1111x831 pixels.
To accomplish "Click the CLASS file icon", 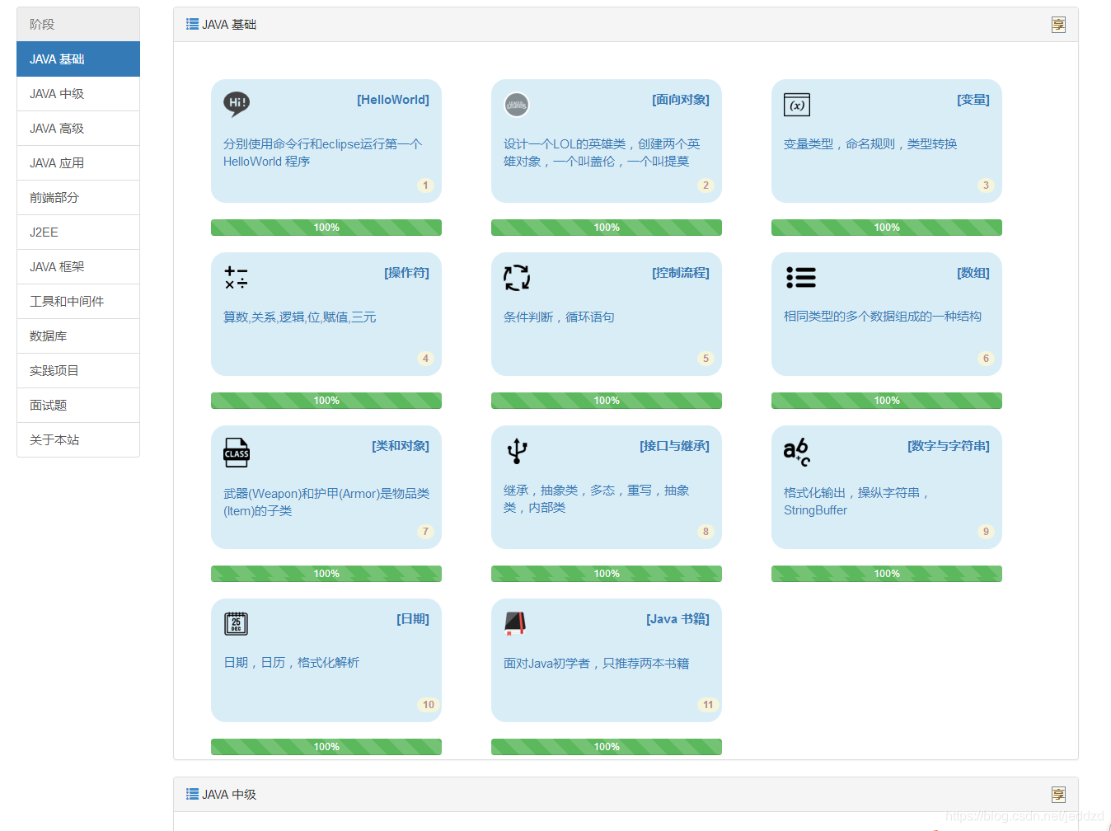I will 237,453.
